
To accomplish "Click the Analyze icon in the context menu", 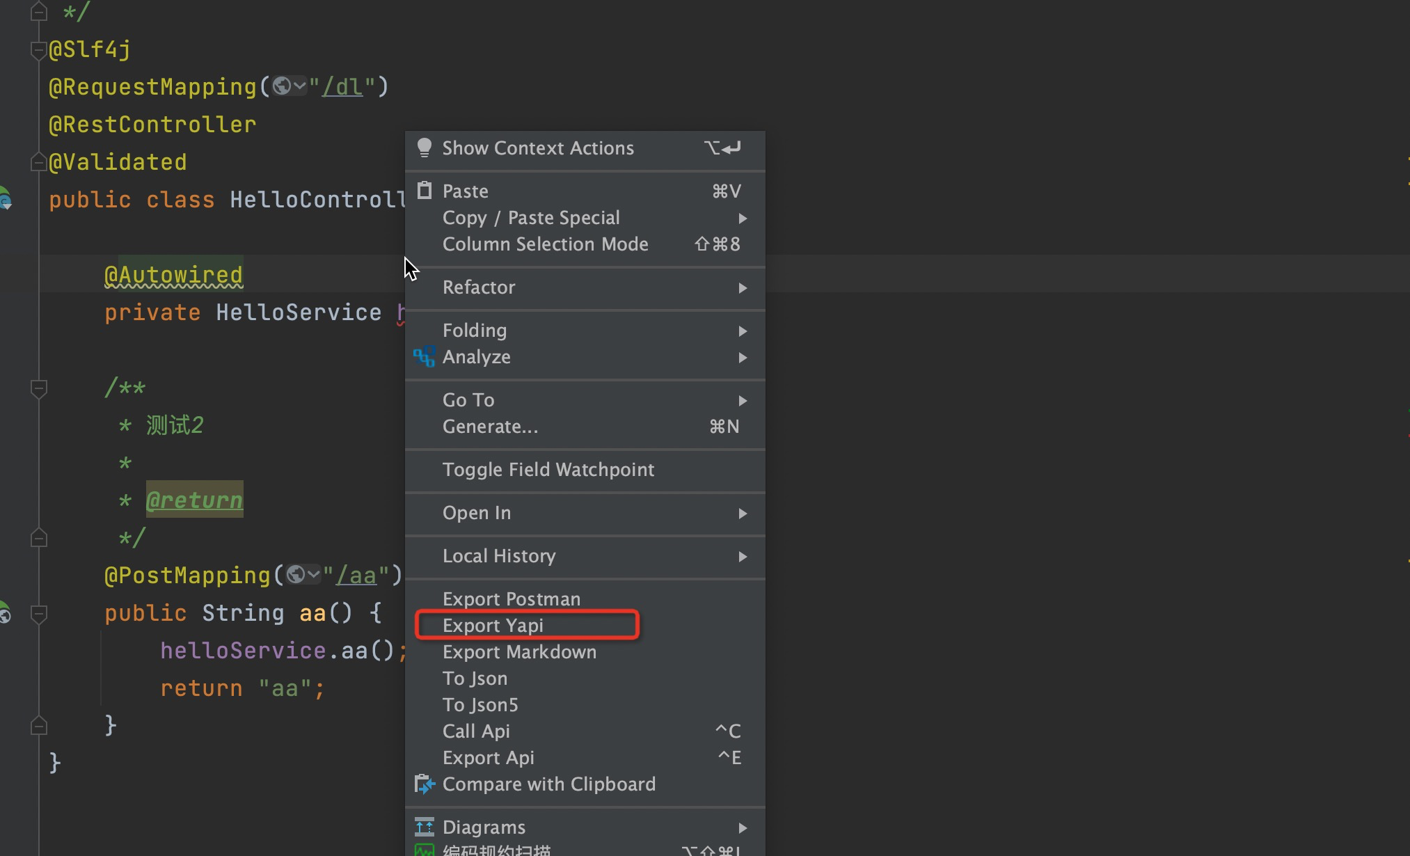I will point(425,357).
